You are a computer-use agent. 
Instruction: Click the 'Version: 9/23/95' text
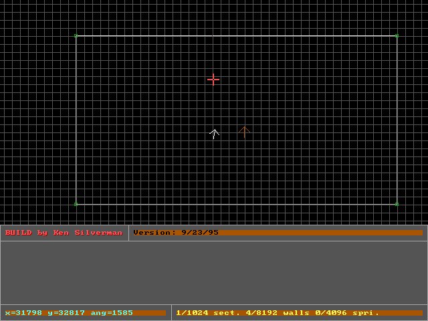pyautogui.click(x=176, y=233)
